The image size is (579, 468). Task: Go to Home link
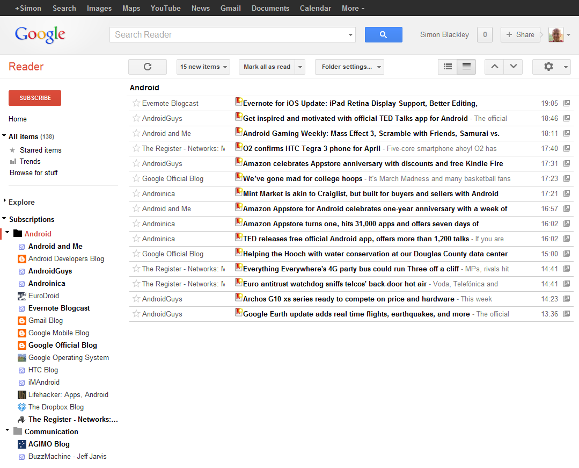(17, 119)
